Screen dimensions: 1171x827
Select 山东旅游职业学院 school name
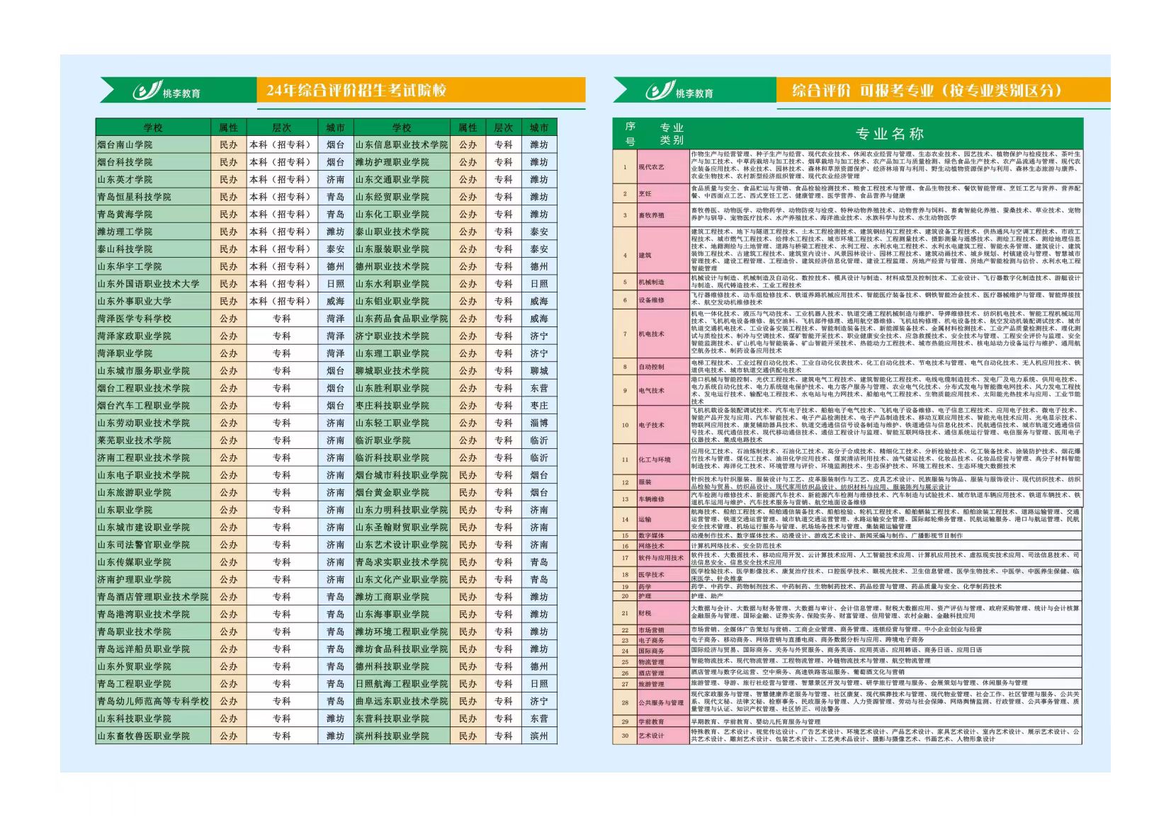(x=135, y=492)
